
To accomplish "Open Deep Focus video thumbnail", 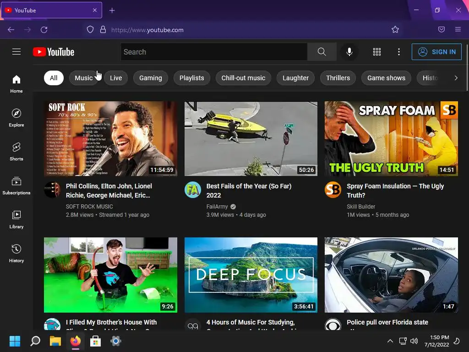I will (x=251, y=275).
